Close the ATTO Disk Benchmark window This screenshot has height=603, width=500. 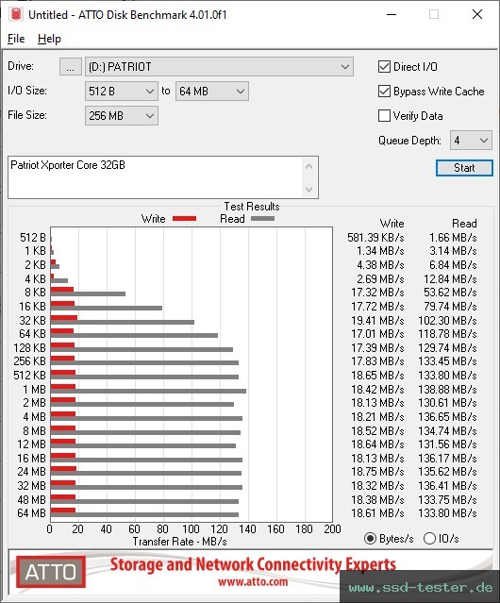point(477,14)
